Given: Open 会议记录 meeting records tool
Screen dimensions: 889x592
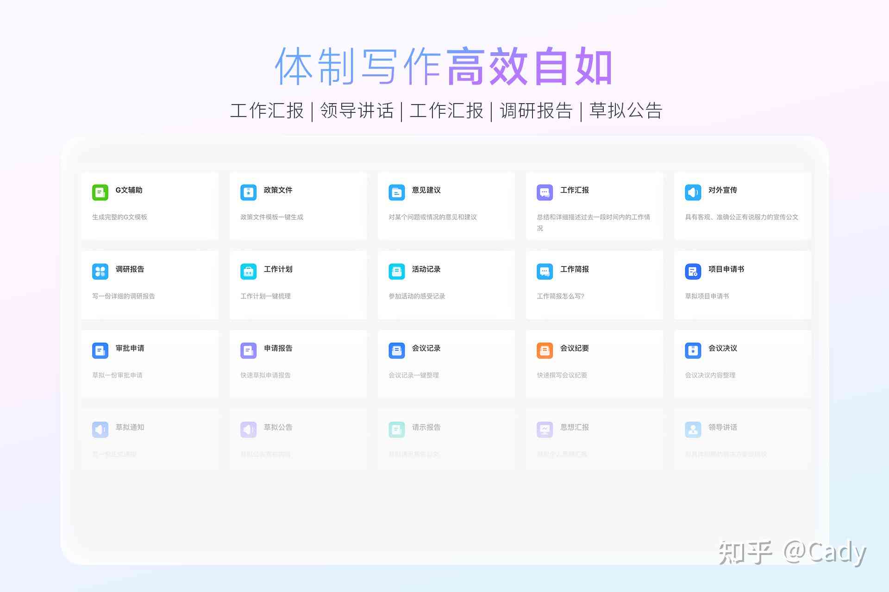Looking at the screenshot, I should tap(444, 360).
